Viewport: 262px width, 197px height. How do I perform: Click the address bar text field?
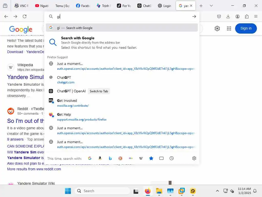[123, 17]
